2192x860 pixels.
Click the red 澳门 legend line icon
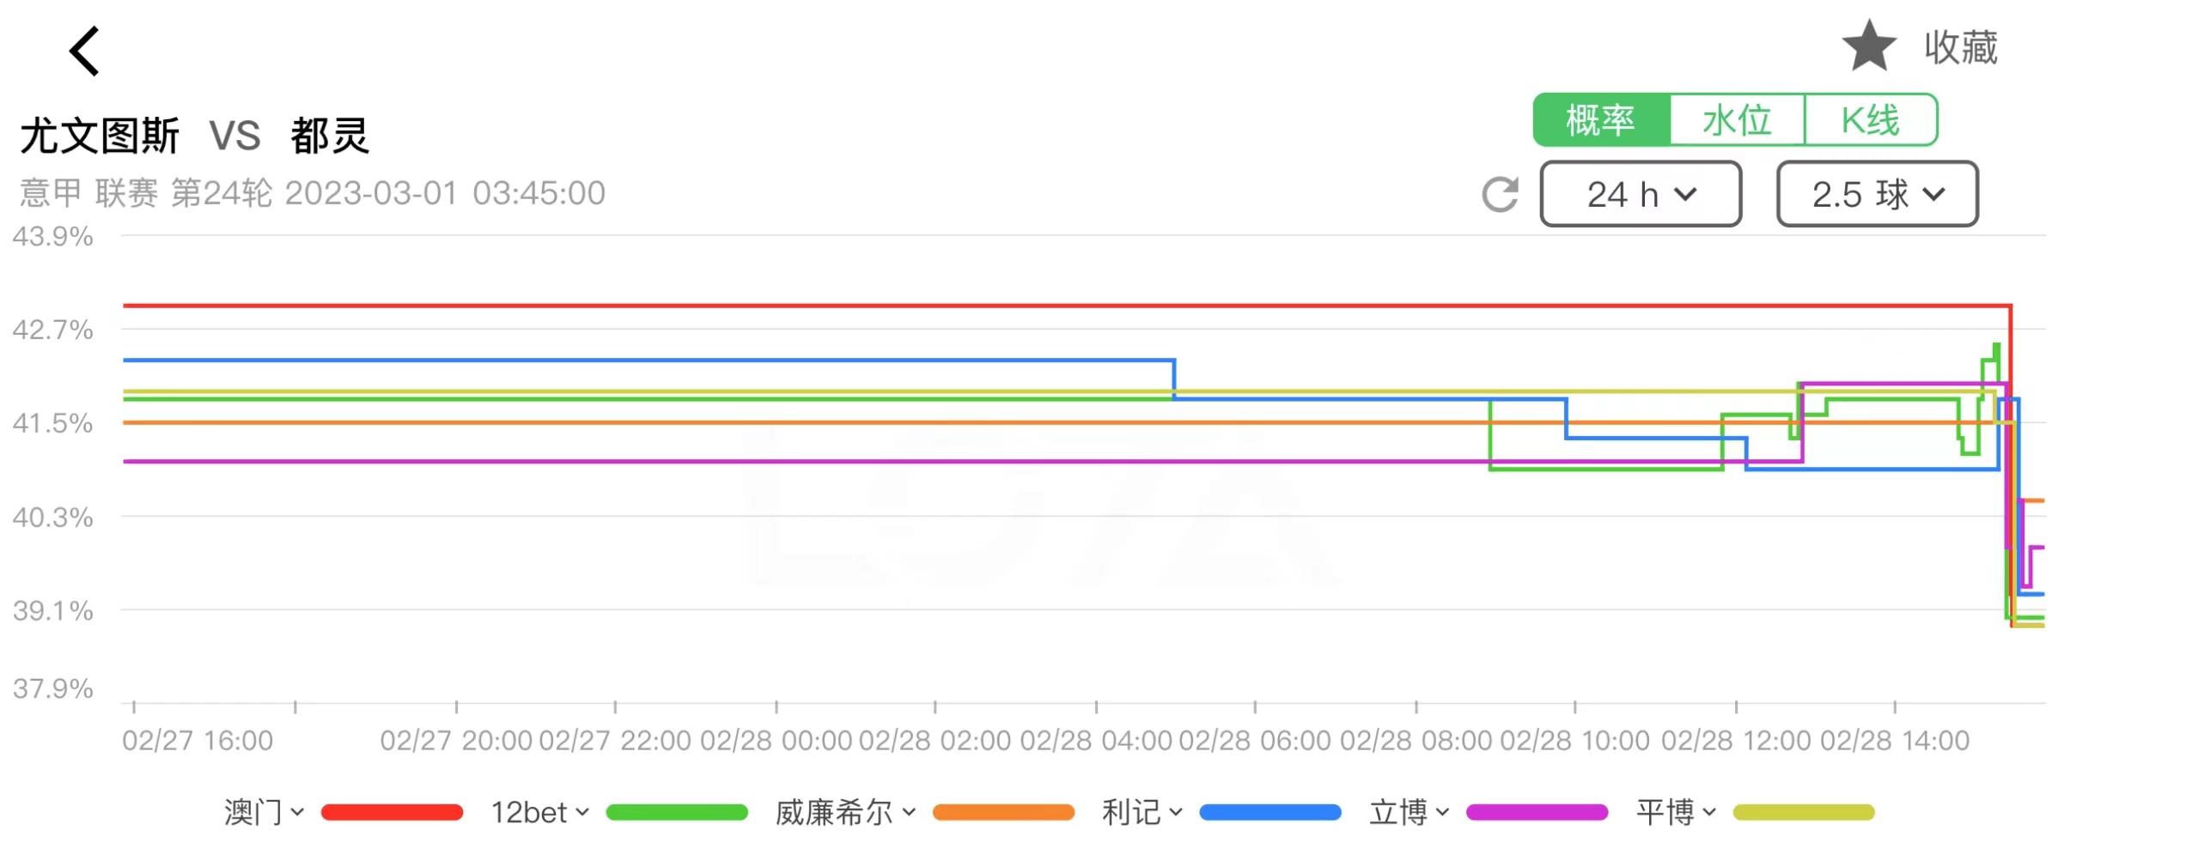click(391, 811)
